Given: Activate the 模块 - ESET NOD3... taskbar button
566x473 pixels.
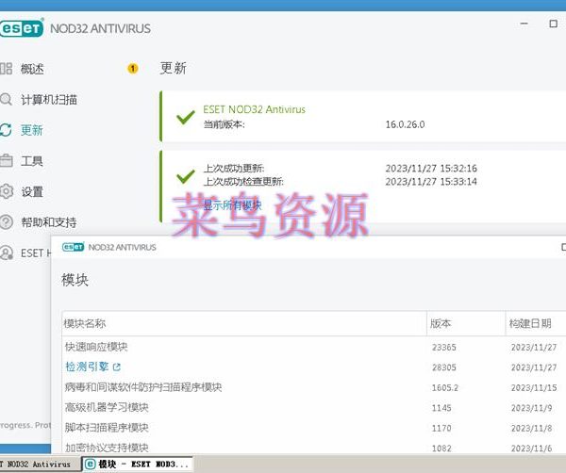Looking at the screenshot, I should [138, 465].
